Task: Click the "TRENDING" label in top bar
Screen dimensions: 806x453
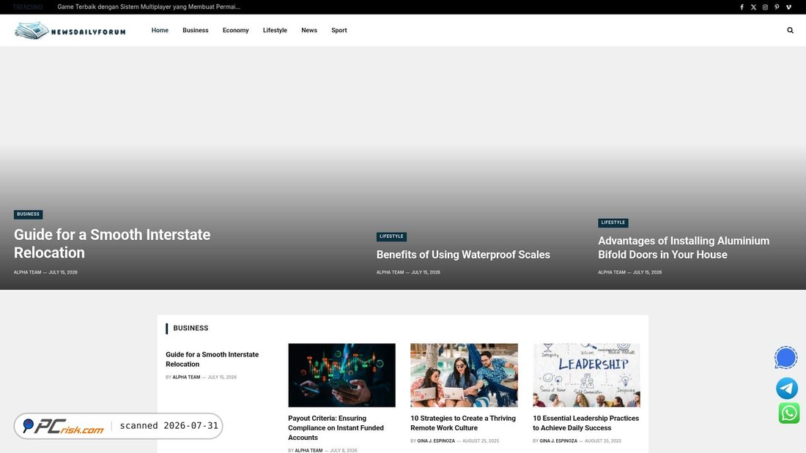Action: [28, 7]
